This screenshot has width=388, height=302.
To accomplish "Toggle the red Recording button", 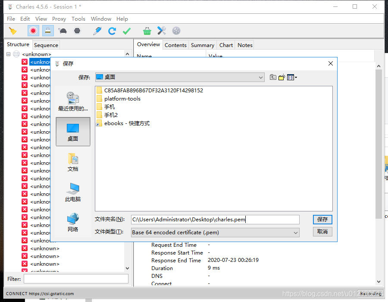I will [x=33, y=31].
